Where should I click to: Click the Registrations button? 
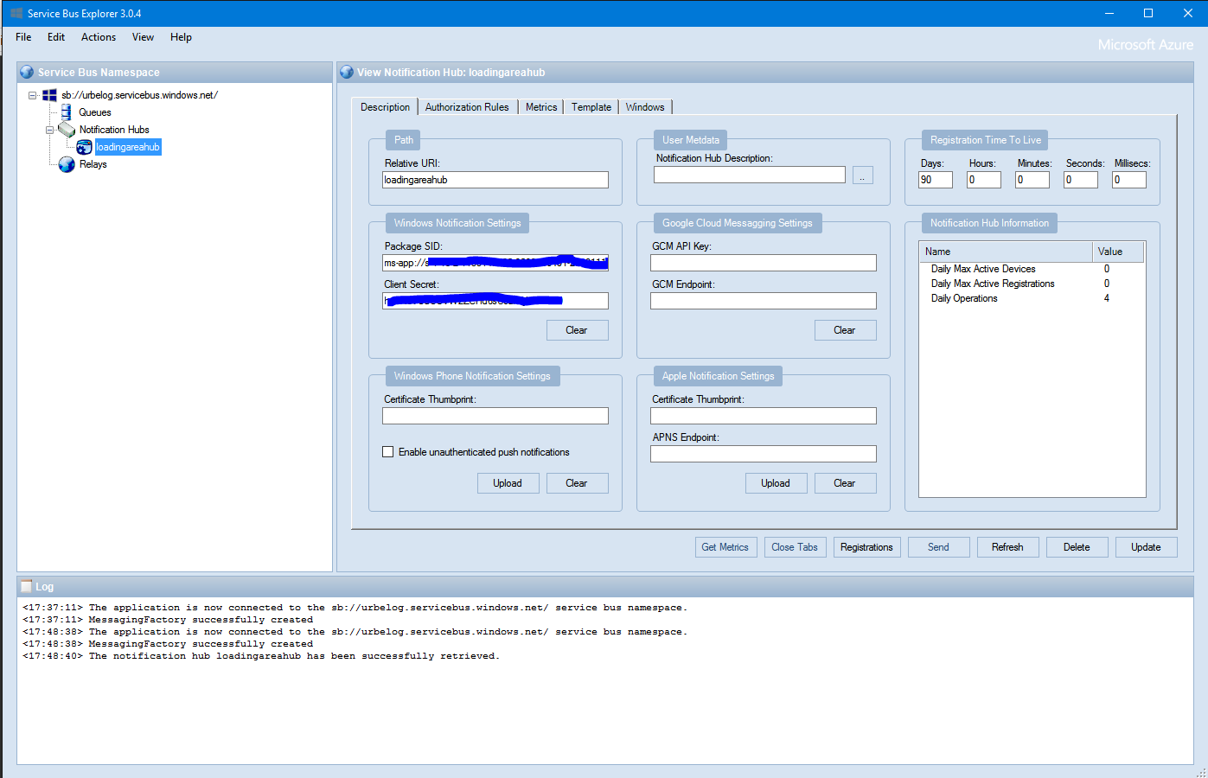click(866, 547)
